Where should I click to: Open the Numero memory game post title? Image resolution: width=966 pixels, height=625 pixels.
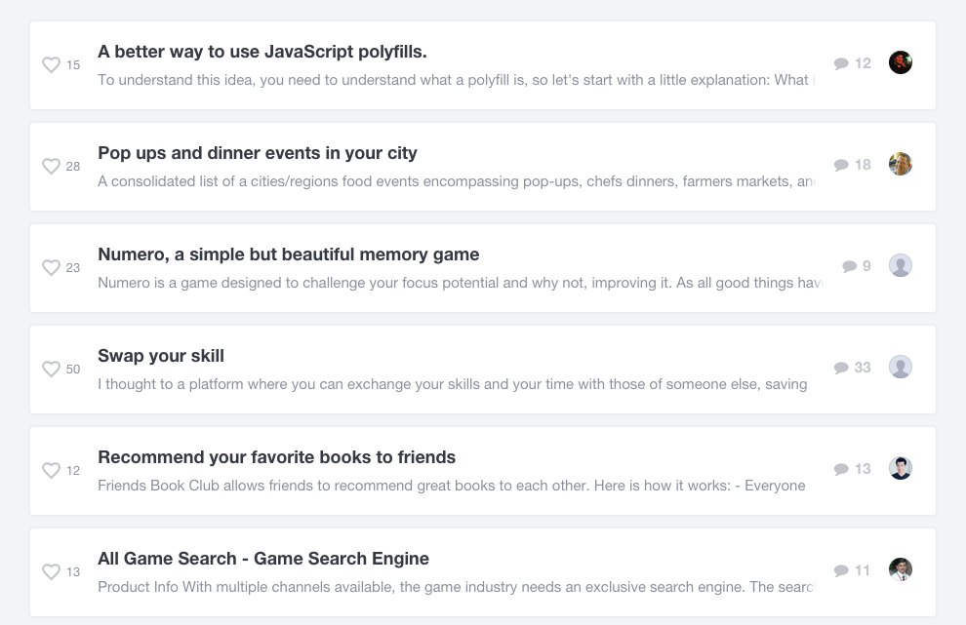click(289, 254)
